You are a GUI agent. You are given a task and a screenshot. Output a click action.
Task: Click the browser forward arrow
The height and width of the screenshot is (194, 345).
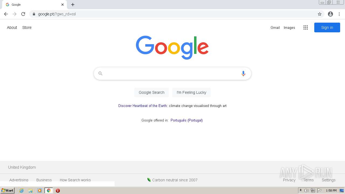click(x=15, y=14)
